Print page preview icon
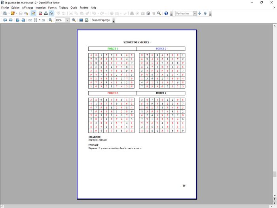Screen dimensions: 277x208 (x=86, y=20)
